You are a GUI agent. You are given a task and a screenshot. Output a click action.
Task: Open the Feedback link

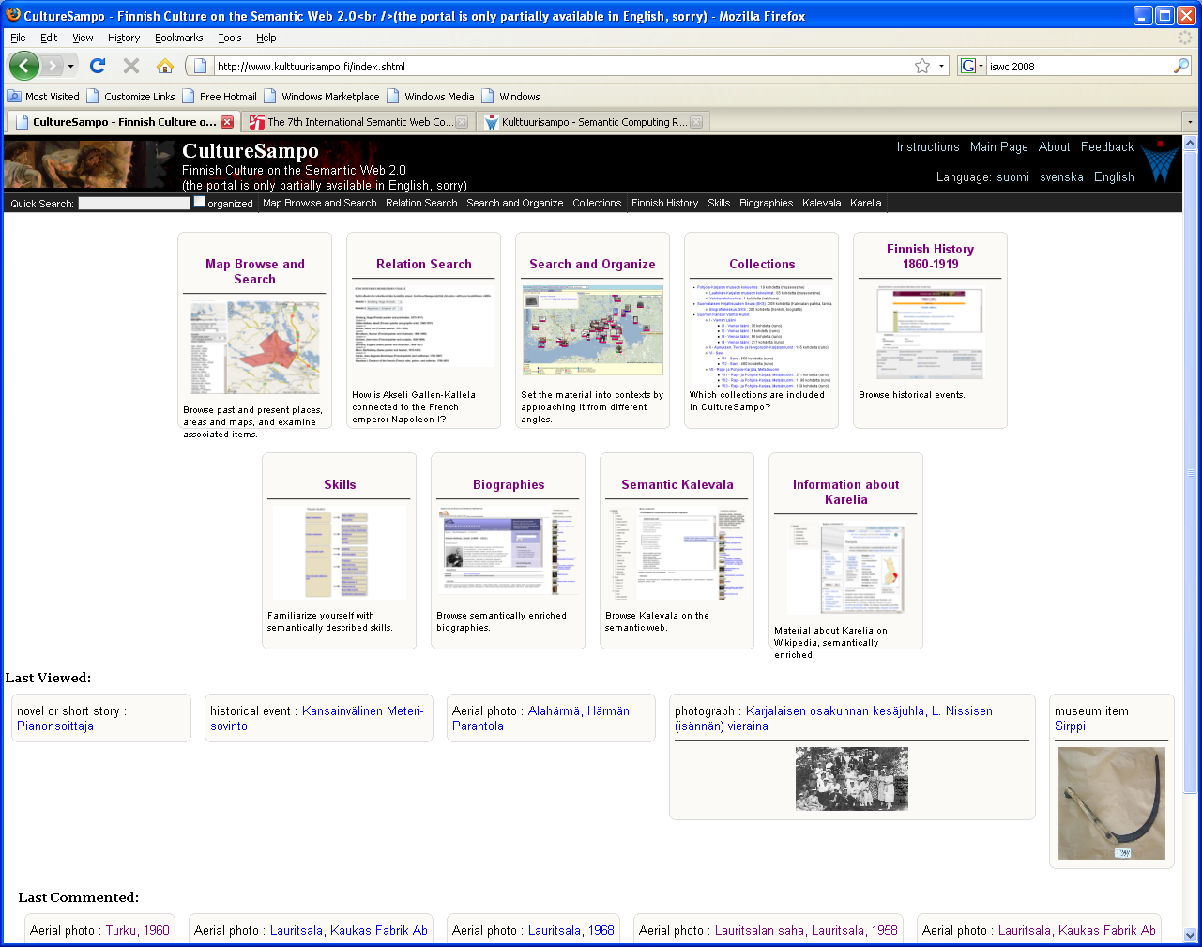pyautogui.click(x=1107, y=146)
